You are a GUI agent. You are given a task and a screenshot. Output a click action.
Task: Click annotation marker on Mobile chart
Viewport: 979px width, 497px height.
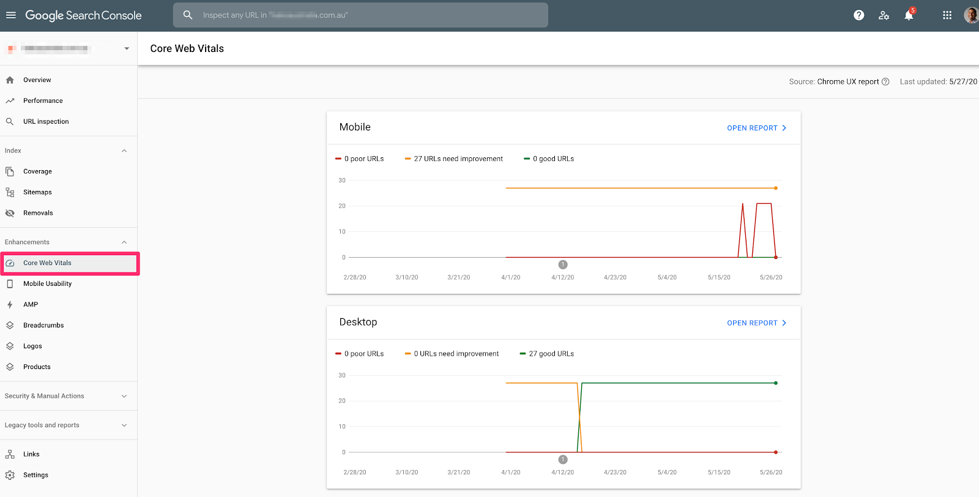(563, 264)
